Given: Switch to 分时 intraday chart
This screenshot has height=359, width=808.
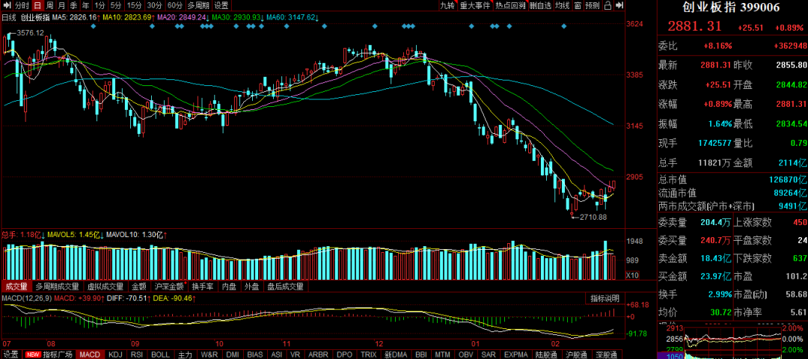Looking at the screenshot, I should [22, 6].
